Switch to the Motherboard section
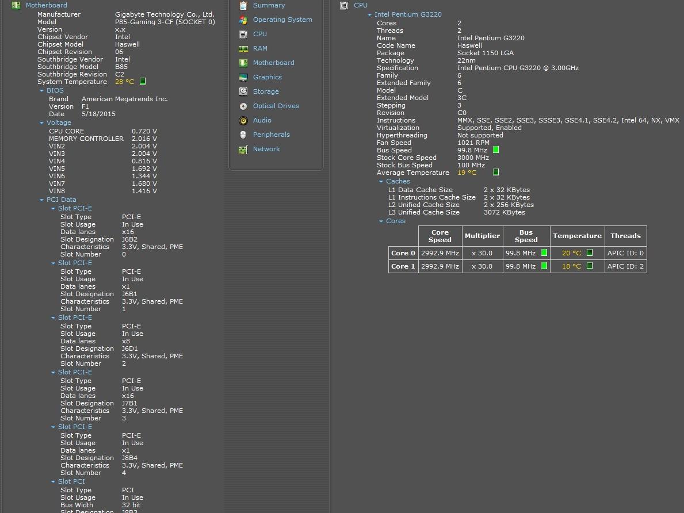Image resolution: width=684 pixels, height=513 pixels. [x=273, y=63]
